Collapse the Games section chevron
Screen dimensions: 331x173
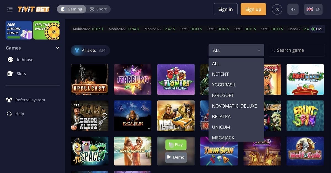(57, 48)
